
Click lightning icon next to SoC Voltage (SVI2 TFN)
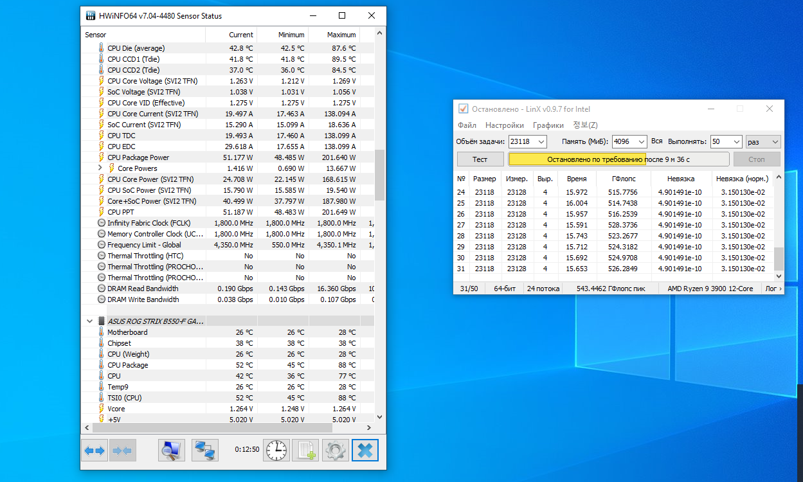pyautogui.click(x=101, y=92)
